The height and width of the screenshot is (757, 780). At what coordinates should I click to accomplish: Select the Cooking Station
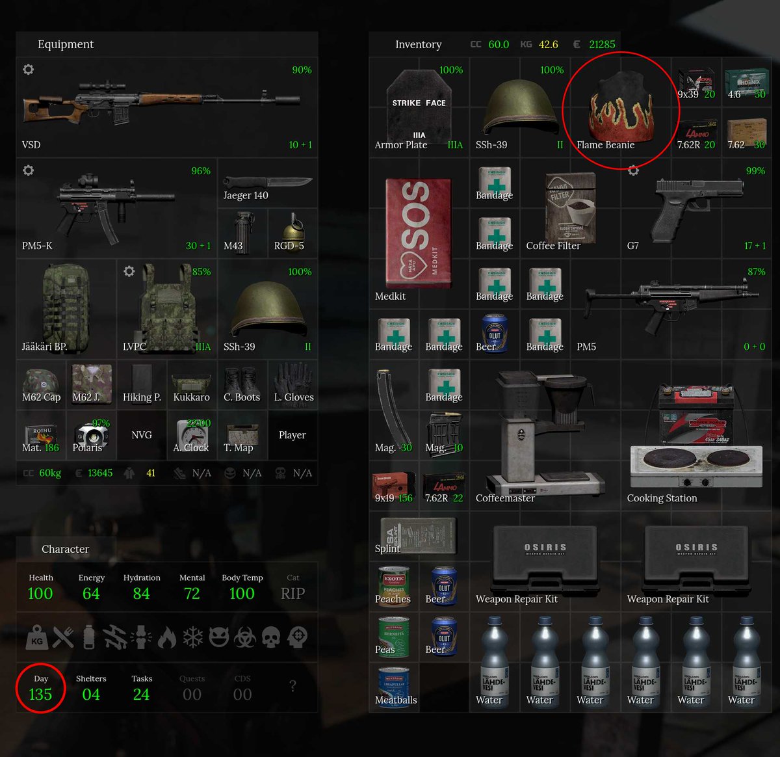(x=696, y=435)
